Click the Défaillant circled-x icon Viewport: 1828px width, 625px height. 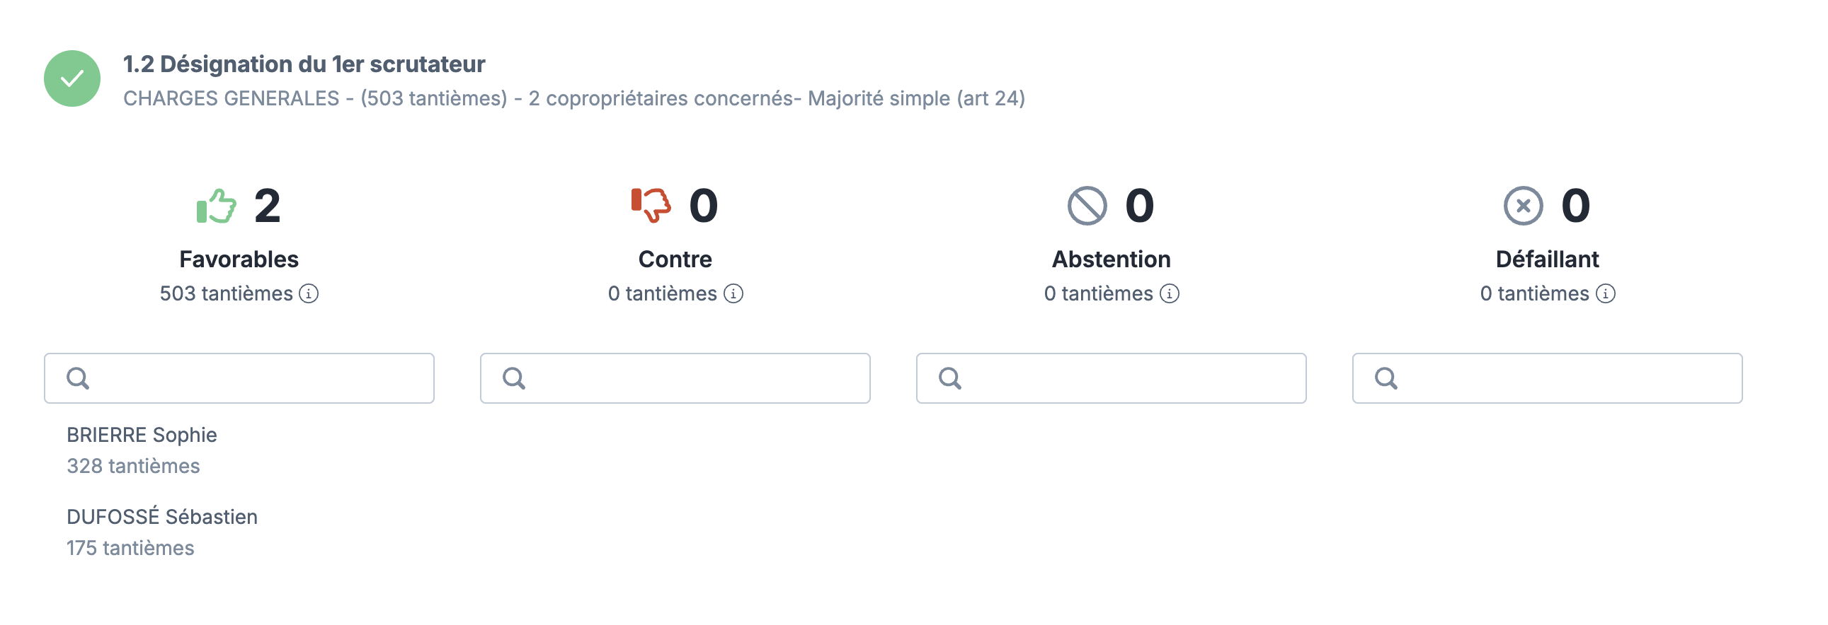pos(1523,206)
